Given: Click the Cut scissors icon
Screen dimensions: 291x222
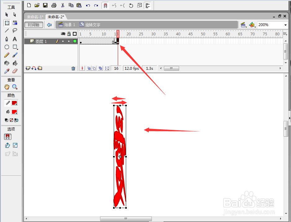Looking at the screenshot, I should point(63,5).
